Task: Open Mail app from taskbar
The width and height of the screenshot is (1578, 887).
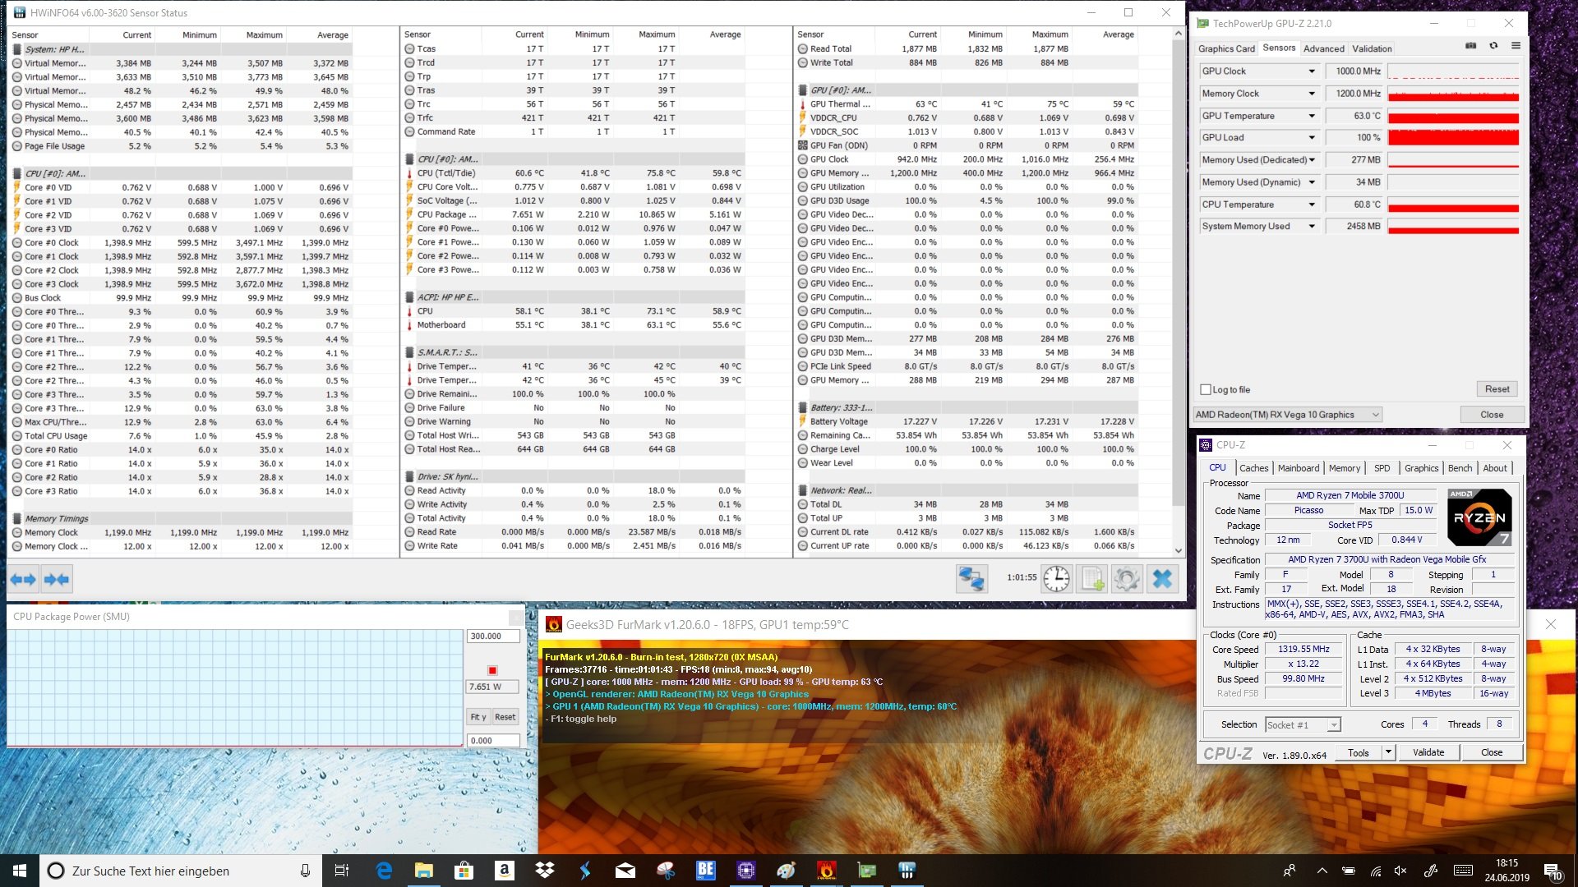Action: tap(625, 871)
